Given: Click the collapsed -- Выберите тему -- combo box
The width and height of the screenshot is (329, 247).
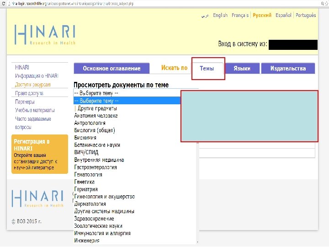Looking at the screenshot, I should (x=127, y=93).
